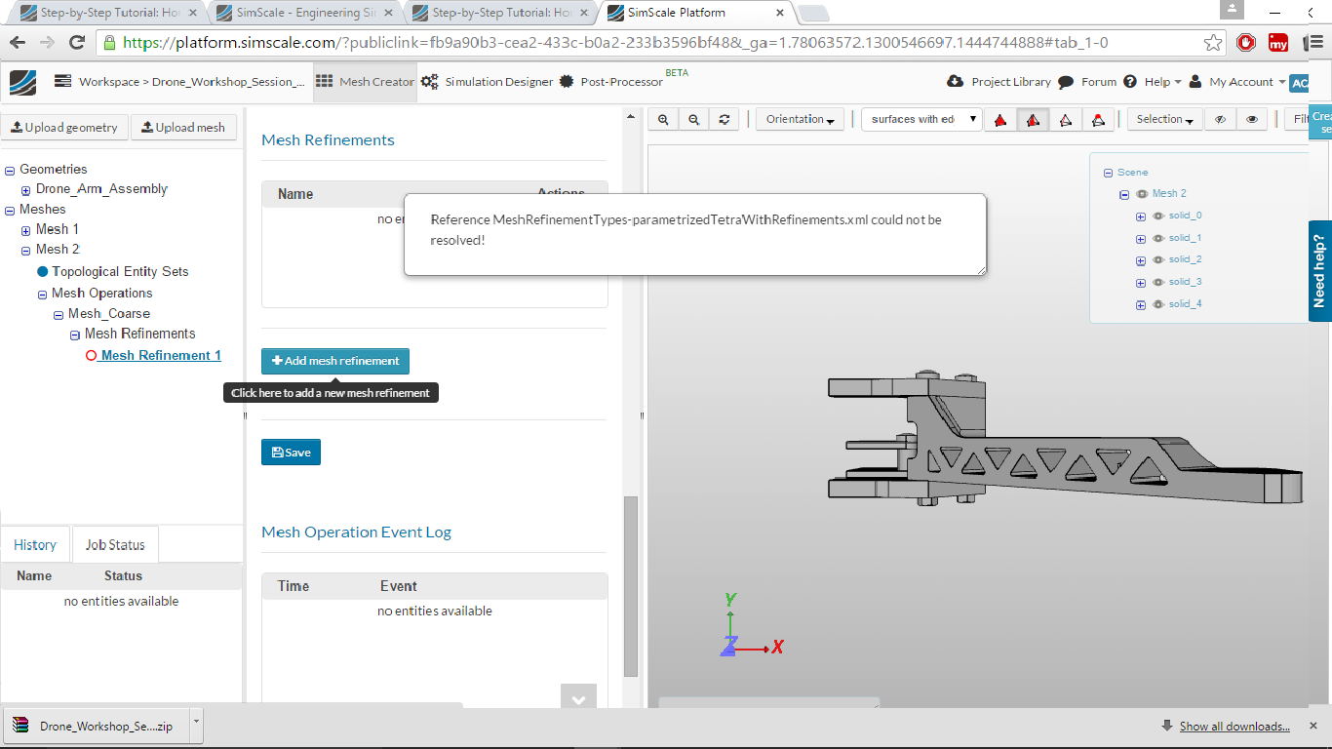The height and width of the screenshot is (749, 1332).
Task: Collapse the Mesh Operations node
Action: pyautogui.click(x=43, y=294)
